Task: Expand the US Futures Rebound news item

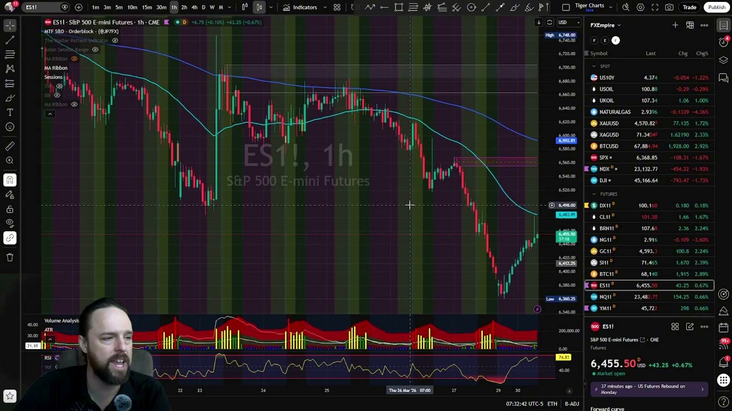Action: pos(649,389)
